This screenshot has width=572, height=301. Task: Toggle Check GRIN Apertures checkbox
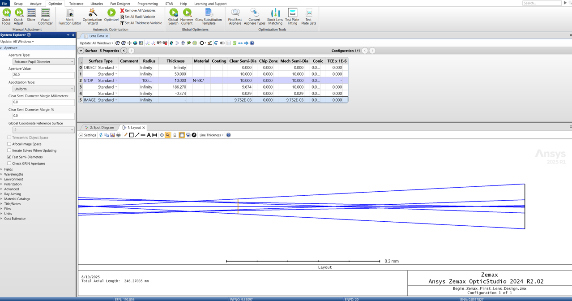[9, 163]
